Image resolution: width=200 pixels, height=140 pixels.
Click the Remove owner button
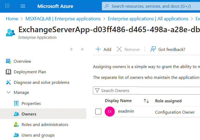point(128,49)
